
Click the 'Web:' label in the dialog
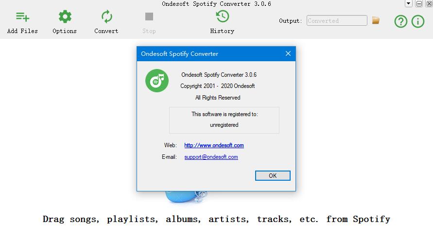click(x=171, y=145)
